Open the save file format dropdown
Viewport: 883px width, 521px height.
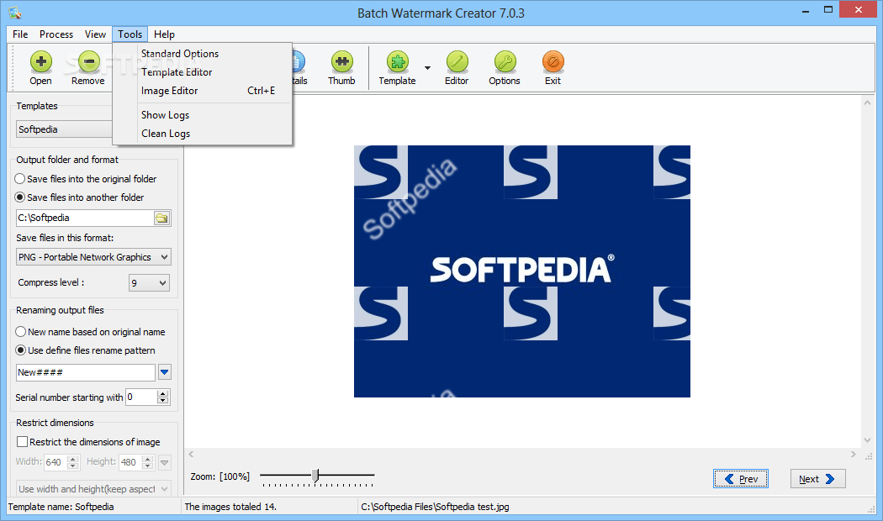(165, 256)
